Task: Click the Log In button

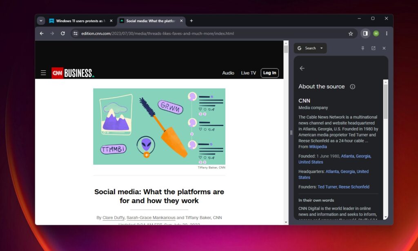Action: [269, 73]
